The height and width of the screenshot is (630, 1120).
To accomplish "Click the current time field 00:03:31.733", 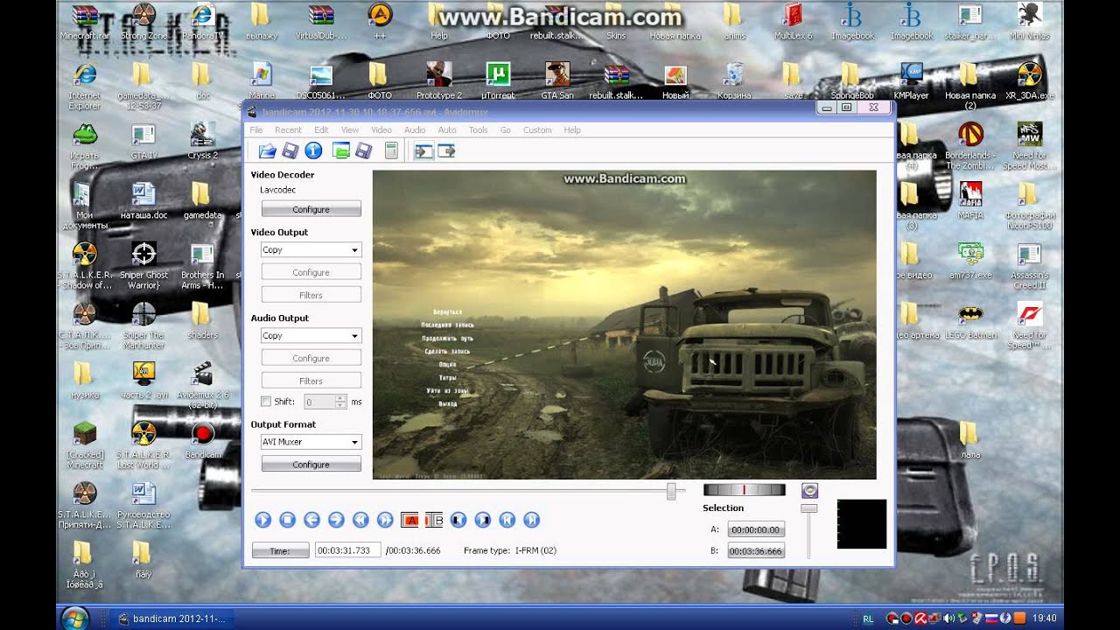I will [x=347, y=550].
